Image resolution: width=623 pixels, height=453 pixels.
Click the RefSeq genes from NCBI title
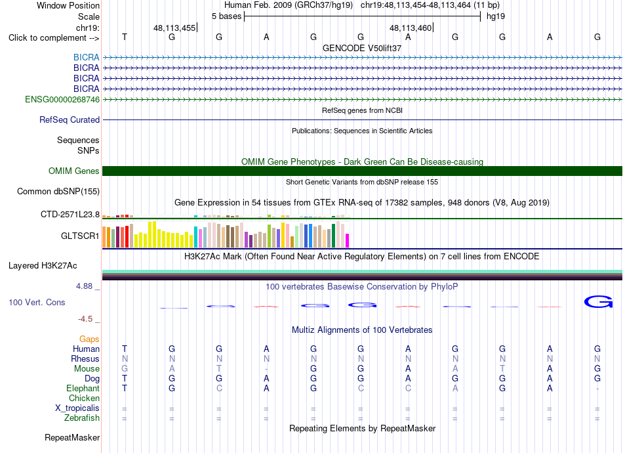click(x=362, y=110)
